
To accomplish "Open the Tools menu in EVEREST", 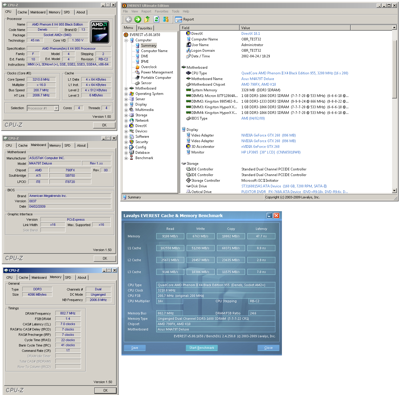I will click(176, 11).
